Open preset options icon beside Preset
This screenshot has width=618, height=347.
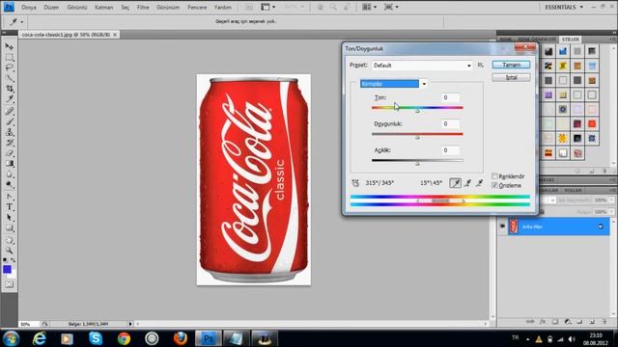[x=481, y=66]
